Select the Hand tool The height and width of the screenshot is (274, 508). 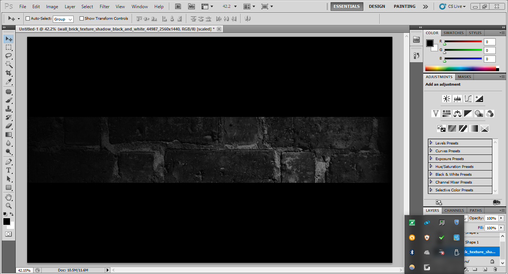click(x=9, y=197)
